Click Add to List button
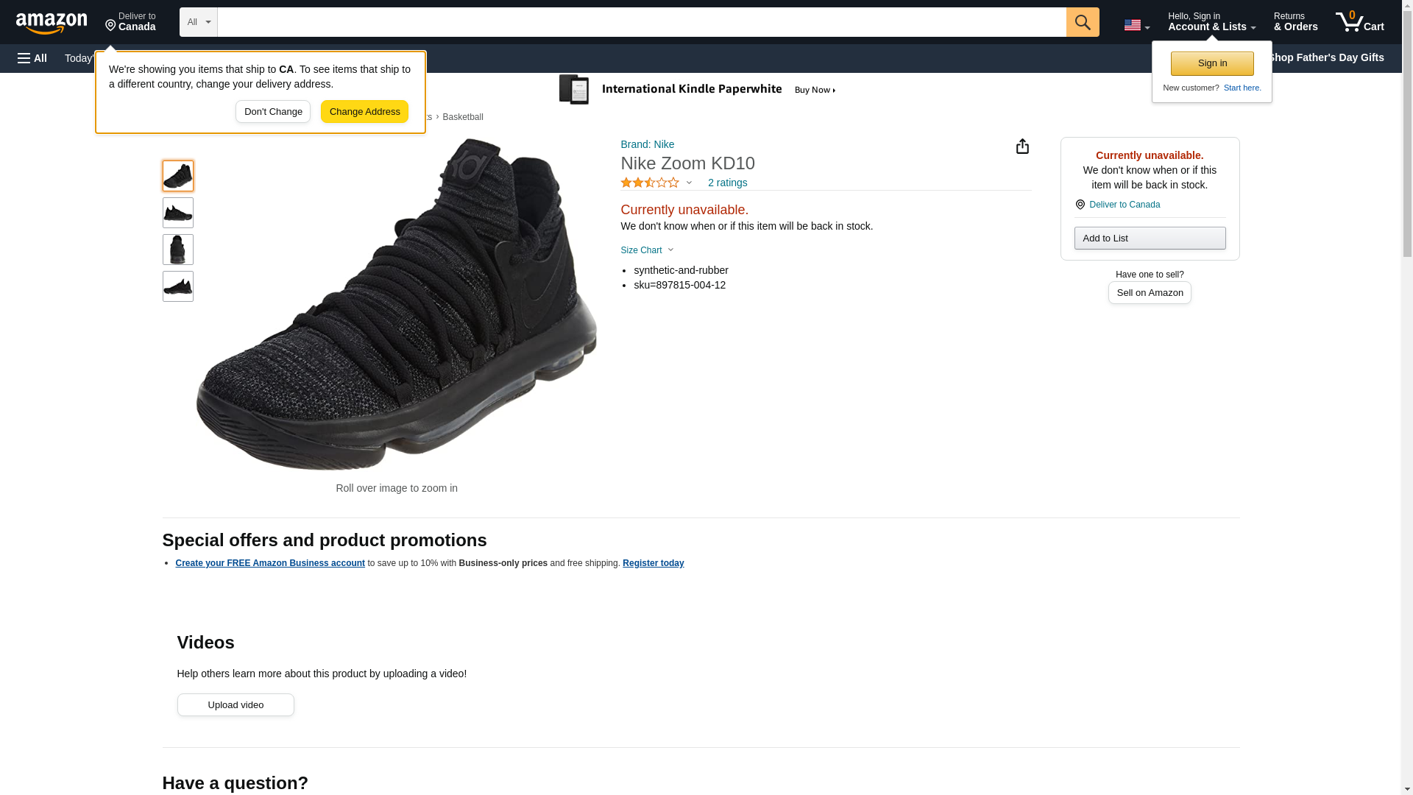This screenshot has height=795, width=1413. tap(1150, 239)
